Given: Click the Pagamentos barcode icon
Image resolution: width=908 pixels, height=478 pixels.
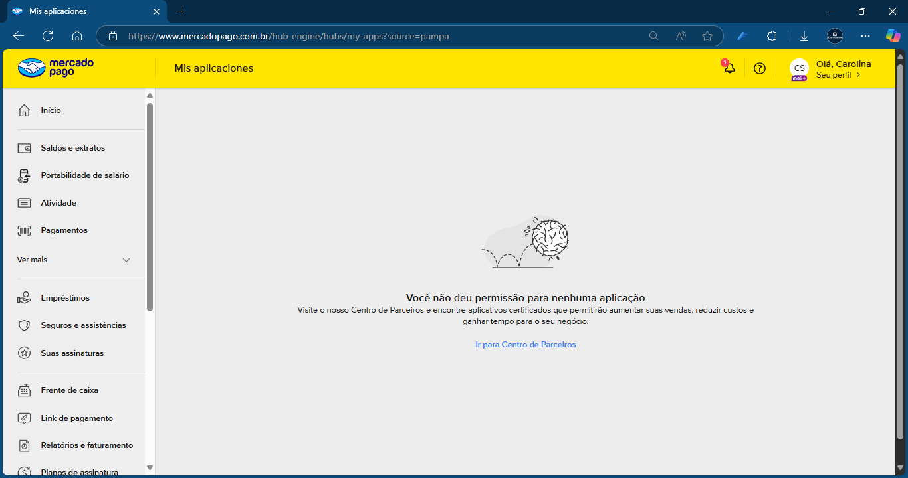Looking at the screenshot, I should (x=25, y=230).
